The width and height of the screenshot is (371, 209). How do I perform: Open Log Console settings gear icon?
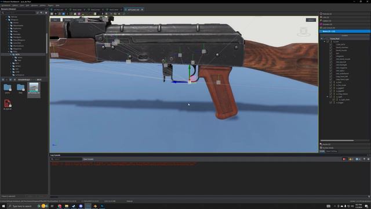[x=369, y=159]
